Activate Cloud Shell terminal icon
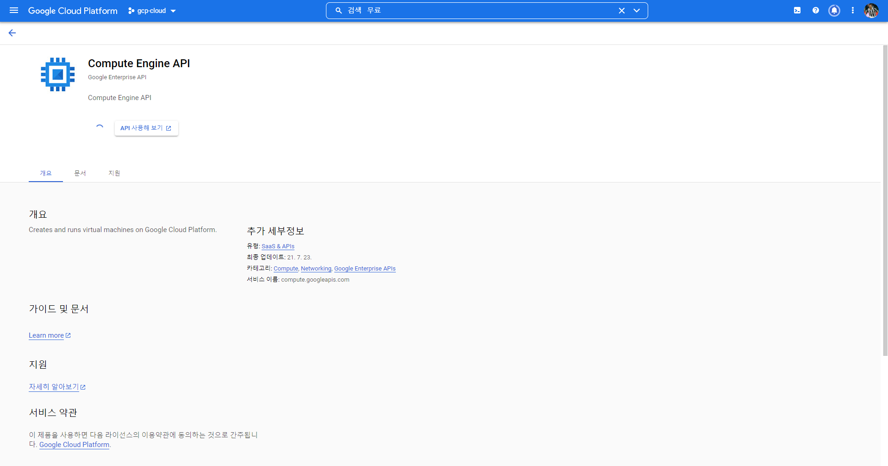This screenshot has width=888, height=466. click(797, 10)
